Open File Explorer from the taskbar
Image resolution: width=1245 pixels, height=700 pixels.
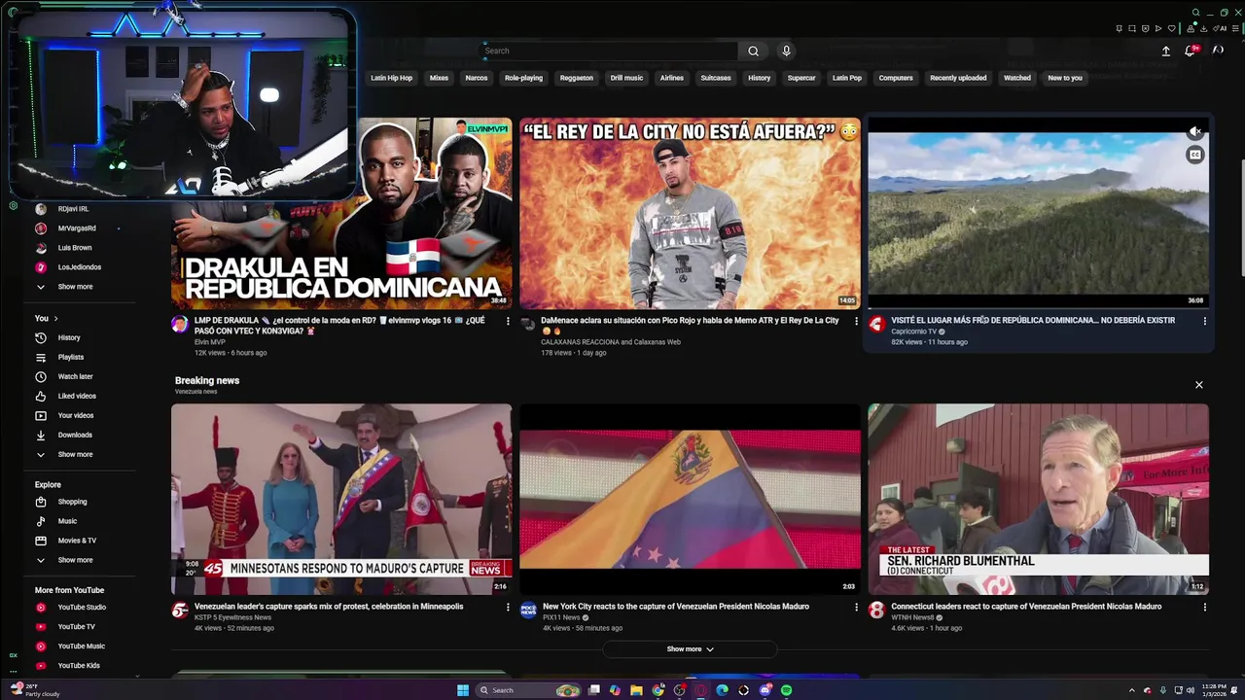(636, 690)
